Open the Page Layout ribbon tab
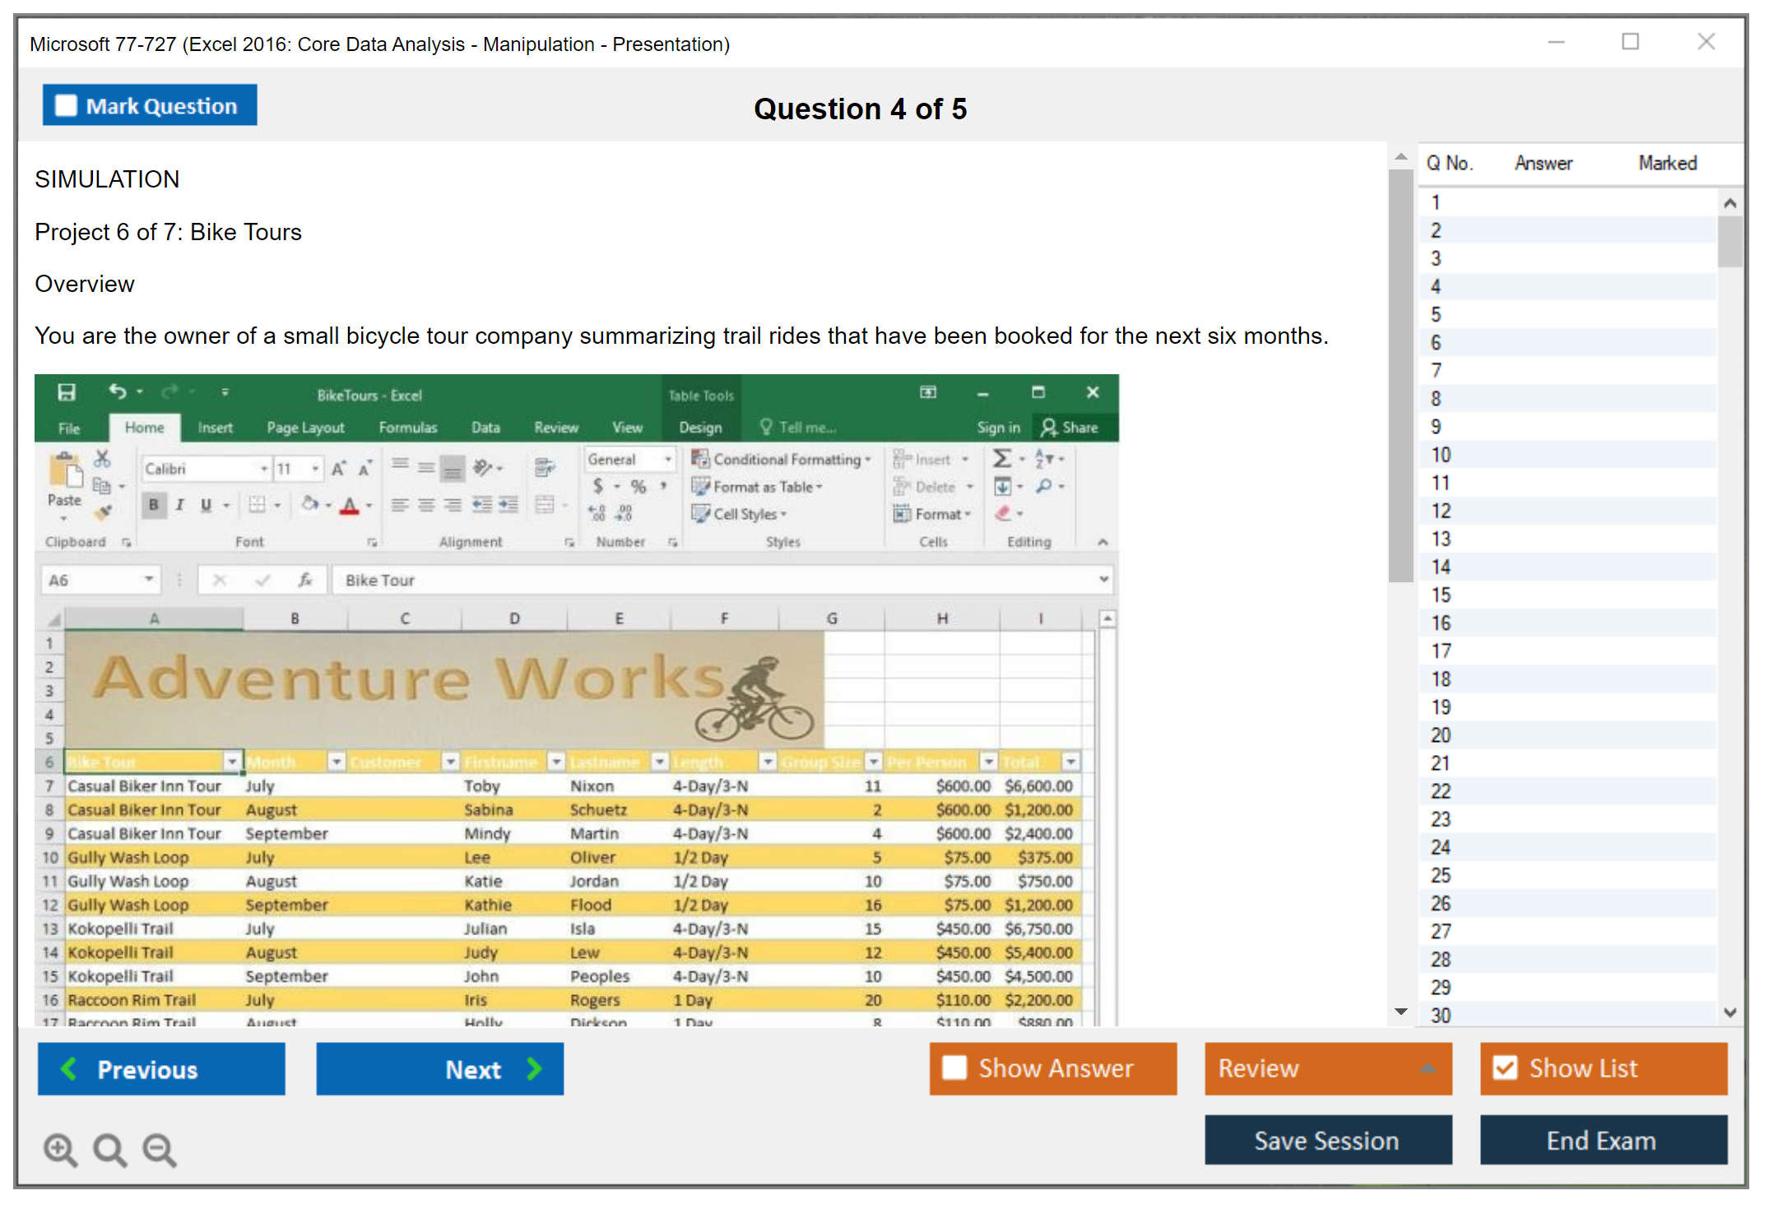The width and height of the screenshot is (1769, 1209). tap(305, 428)
